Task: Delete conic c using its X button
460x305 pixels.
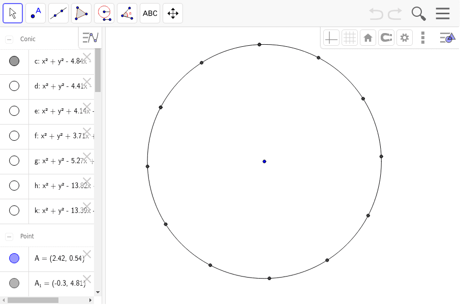Action: pos(87,57)
